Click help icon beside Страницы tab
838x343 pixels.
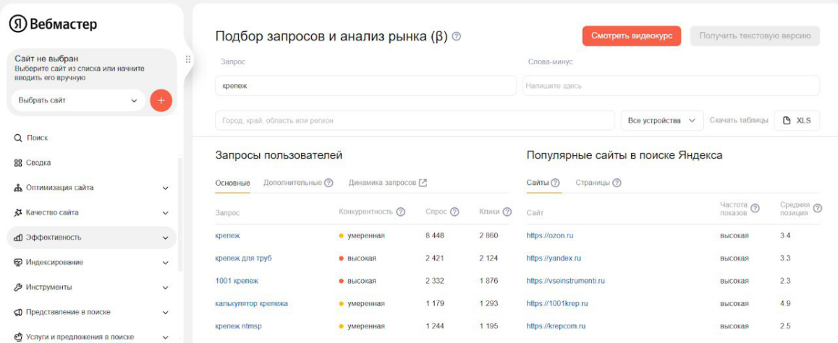616,183
